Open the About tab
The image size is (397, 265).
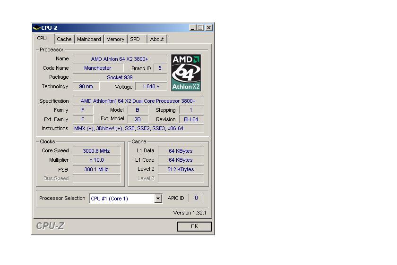[x=157, y=39]
